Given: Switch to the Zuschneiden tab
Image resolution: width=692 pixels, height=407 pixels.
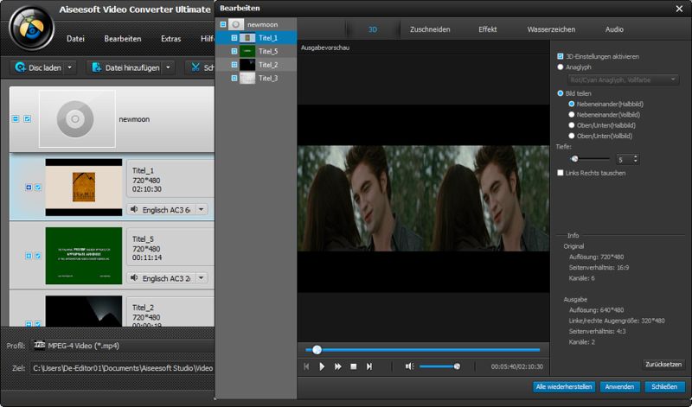Looking at the screenshot, I should point(430,29).
